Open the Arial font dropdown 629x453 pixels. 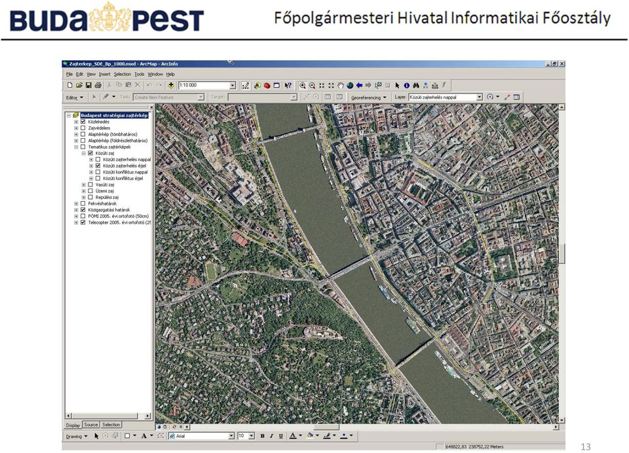coord(231,436)
